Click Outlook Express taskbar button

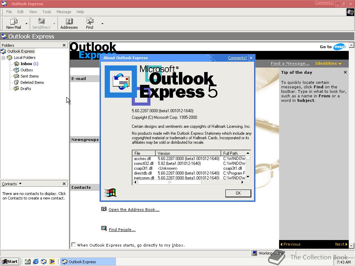[88, 262]
